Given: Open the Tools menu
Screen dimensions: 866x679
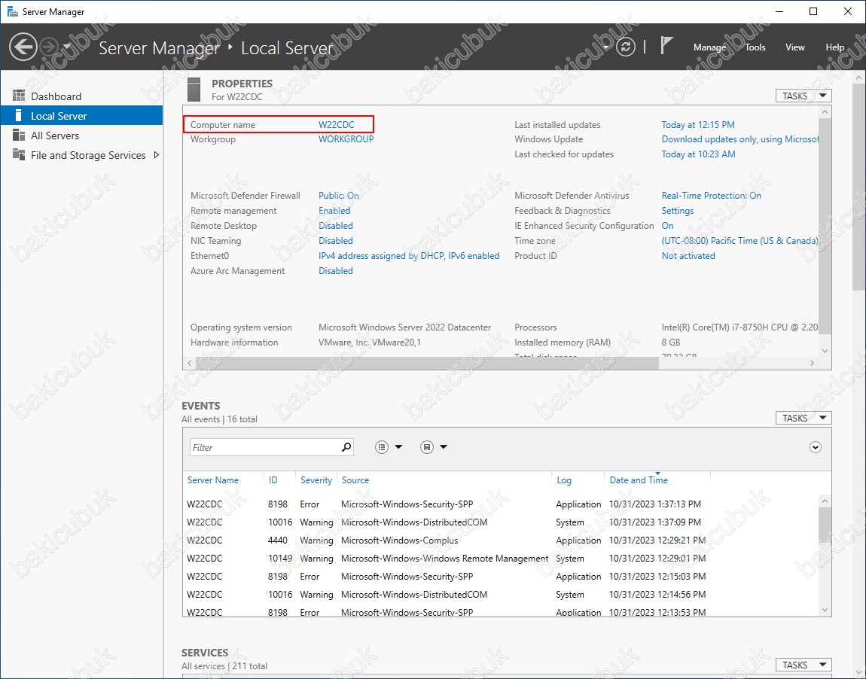Looking at the screenshot, I should coord(755,47).
